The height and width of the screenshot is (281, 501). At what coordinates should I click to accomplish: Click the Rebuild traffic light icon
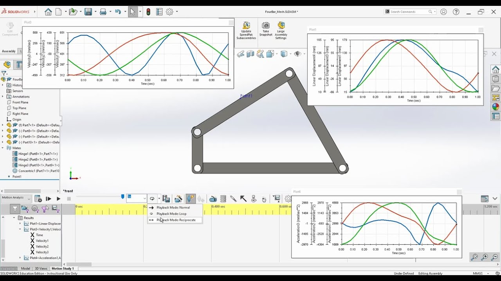[148, 12]
